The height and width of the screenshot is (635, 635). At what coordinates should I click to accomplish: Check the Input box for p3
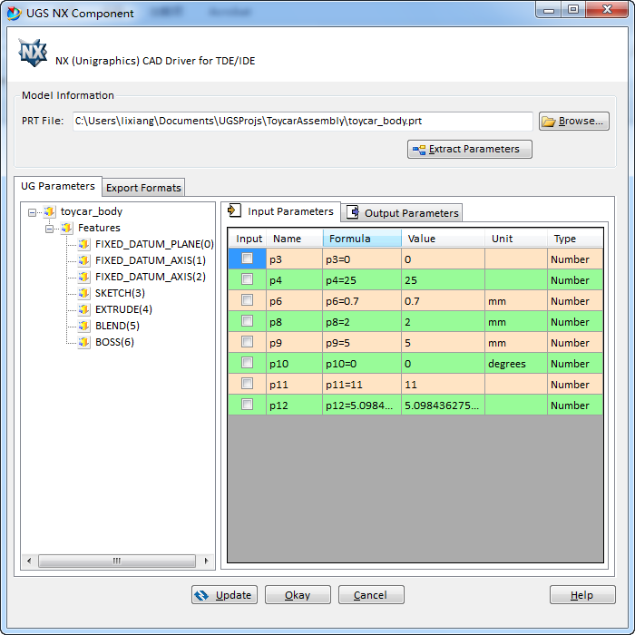click(x=247, y=259)
